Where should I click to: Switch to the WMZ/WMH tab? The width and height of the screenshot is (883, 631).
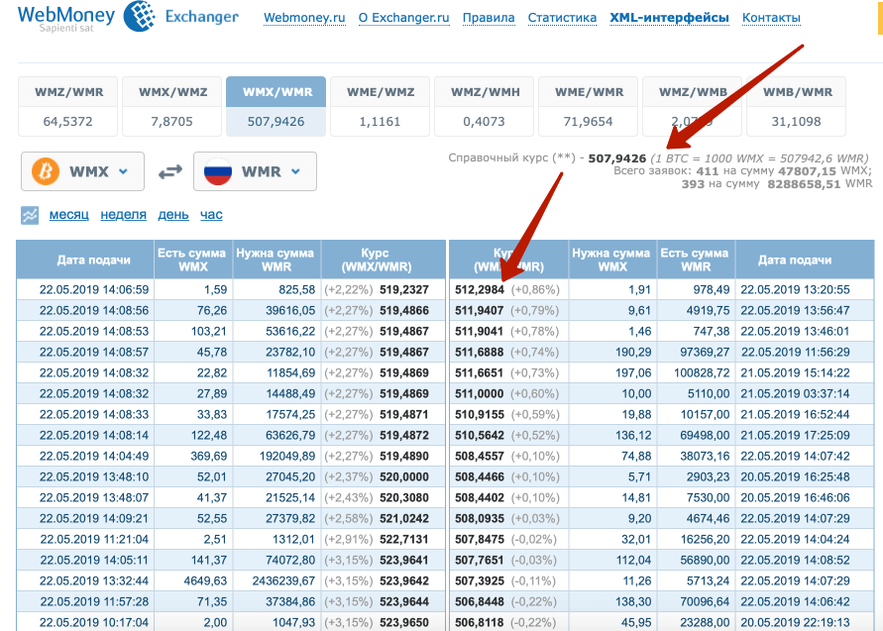click(485, 106)
